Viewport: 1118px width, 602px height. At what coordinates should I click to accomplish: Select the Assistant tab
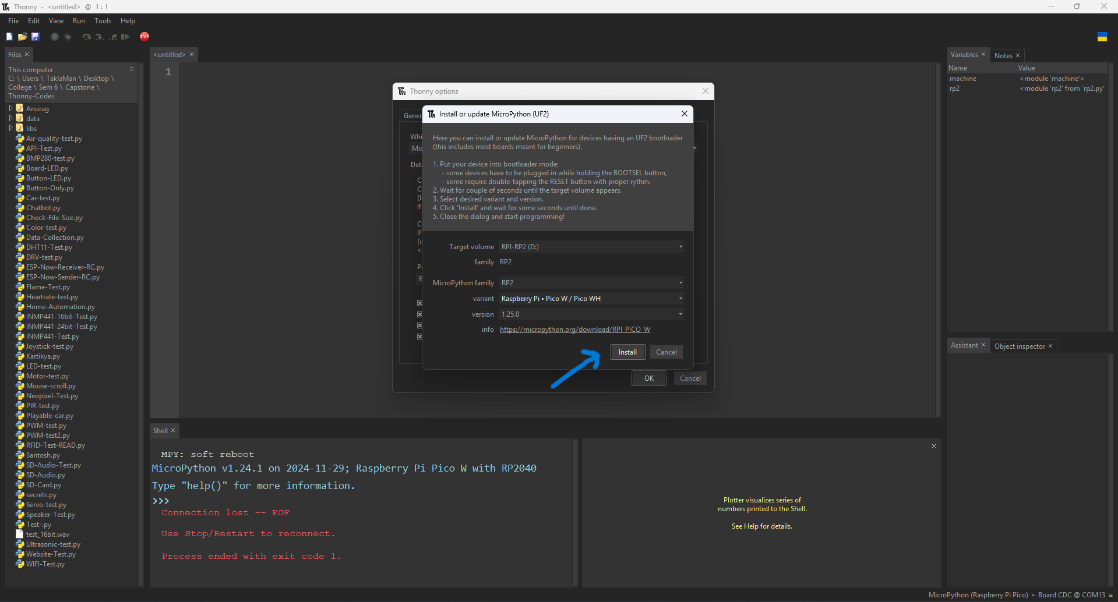(x=964, y=345)
